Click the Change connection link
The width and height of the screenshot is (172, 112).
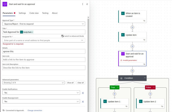(x=35, y=110)
